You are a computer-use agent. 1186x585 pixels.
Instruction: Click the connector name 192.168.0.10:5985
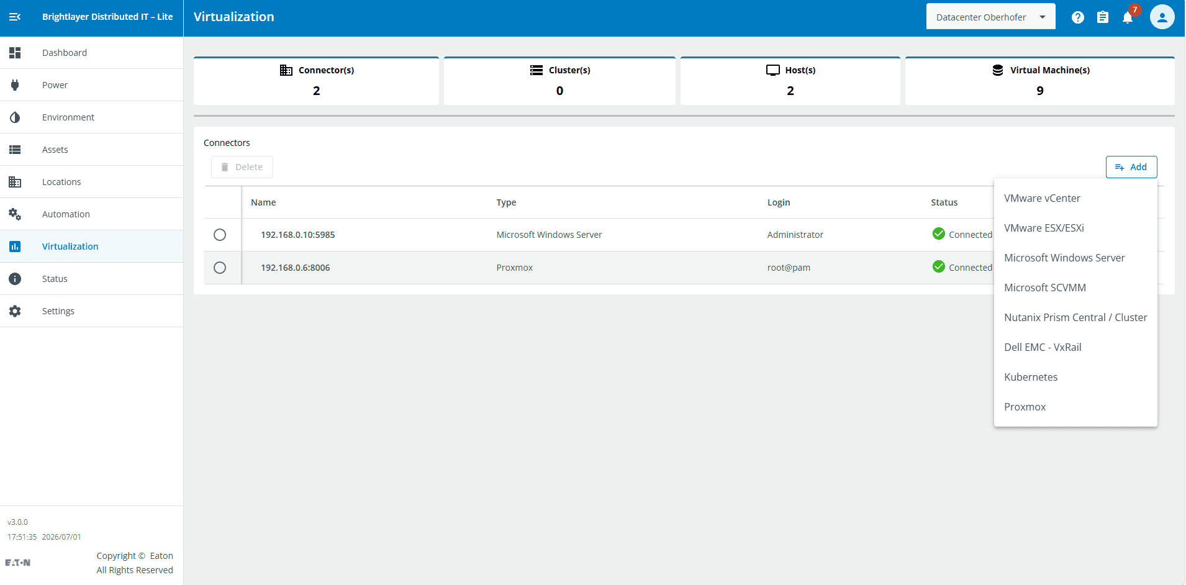click(x=297, y=235)
